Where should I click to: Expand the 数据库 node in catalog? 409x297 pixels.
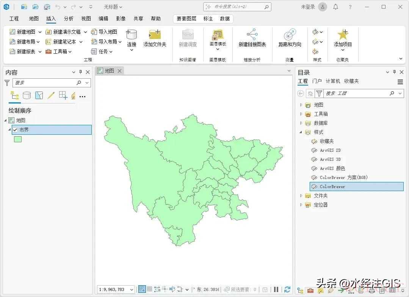[301, 123]
